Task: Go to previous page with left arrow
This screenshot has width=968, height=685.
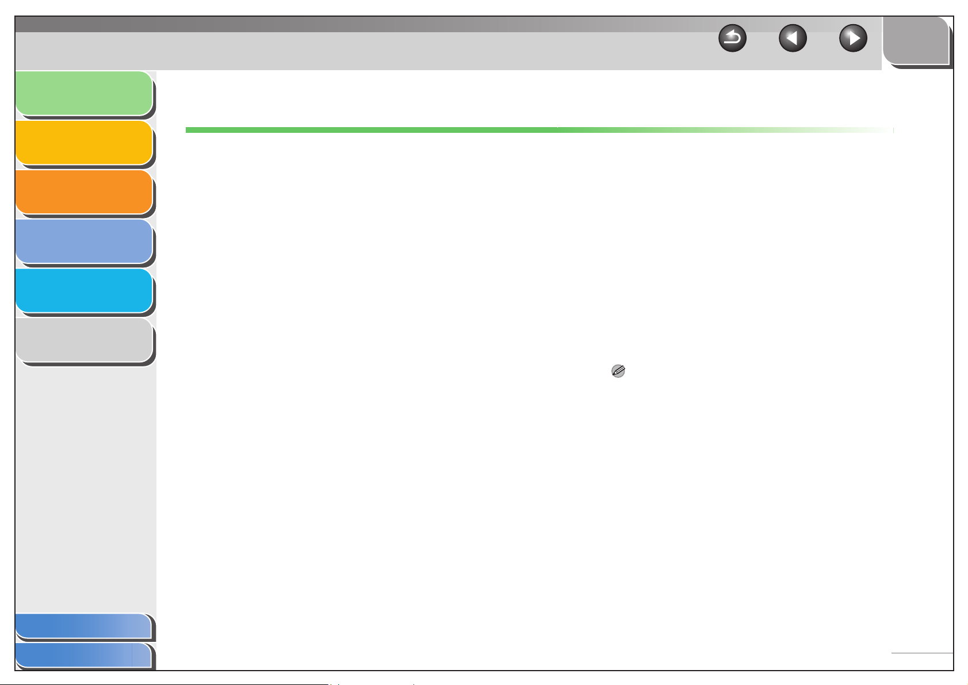Action: click(x=793, y=39)
